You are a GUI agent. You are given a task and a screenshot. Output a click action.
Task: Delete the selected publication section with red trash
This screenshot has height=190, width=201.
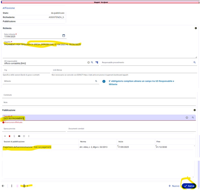9,136
